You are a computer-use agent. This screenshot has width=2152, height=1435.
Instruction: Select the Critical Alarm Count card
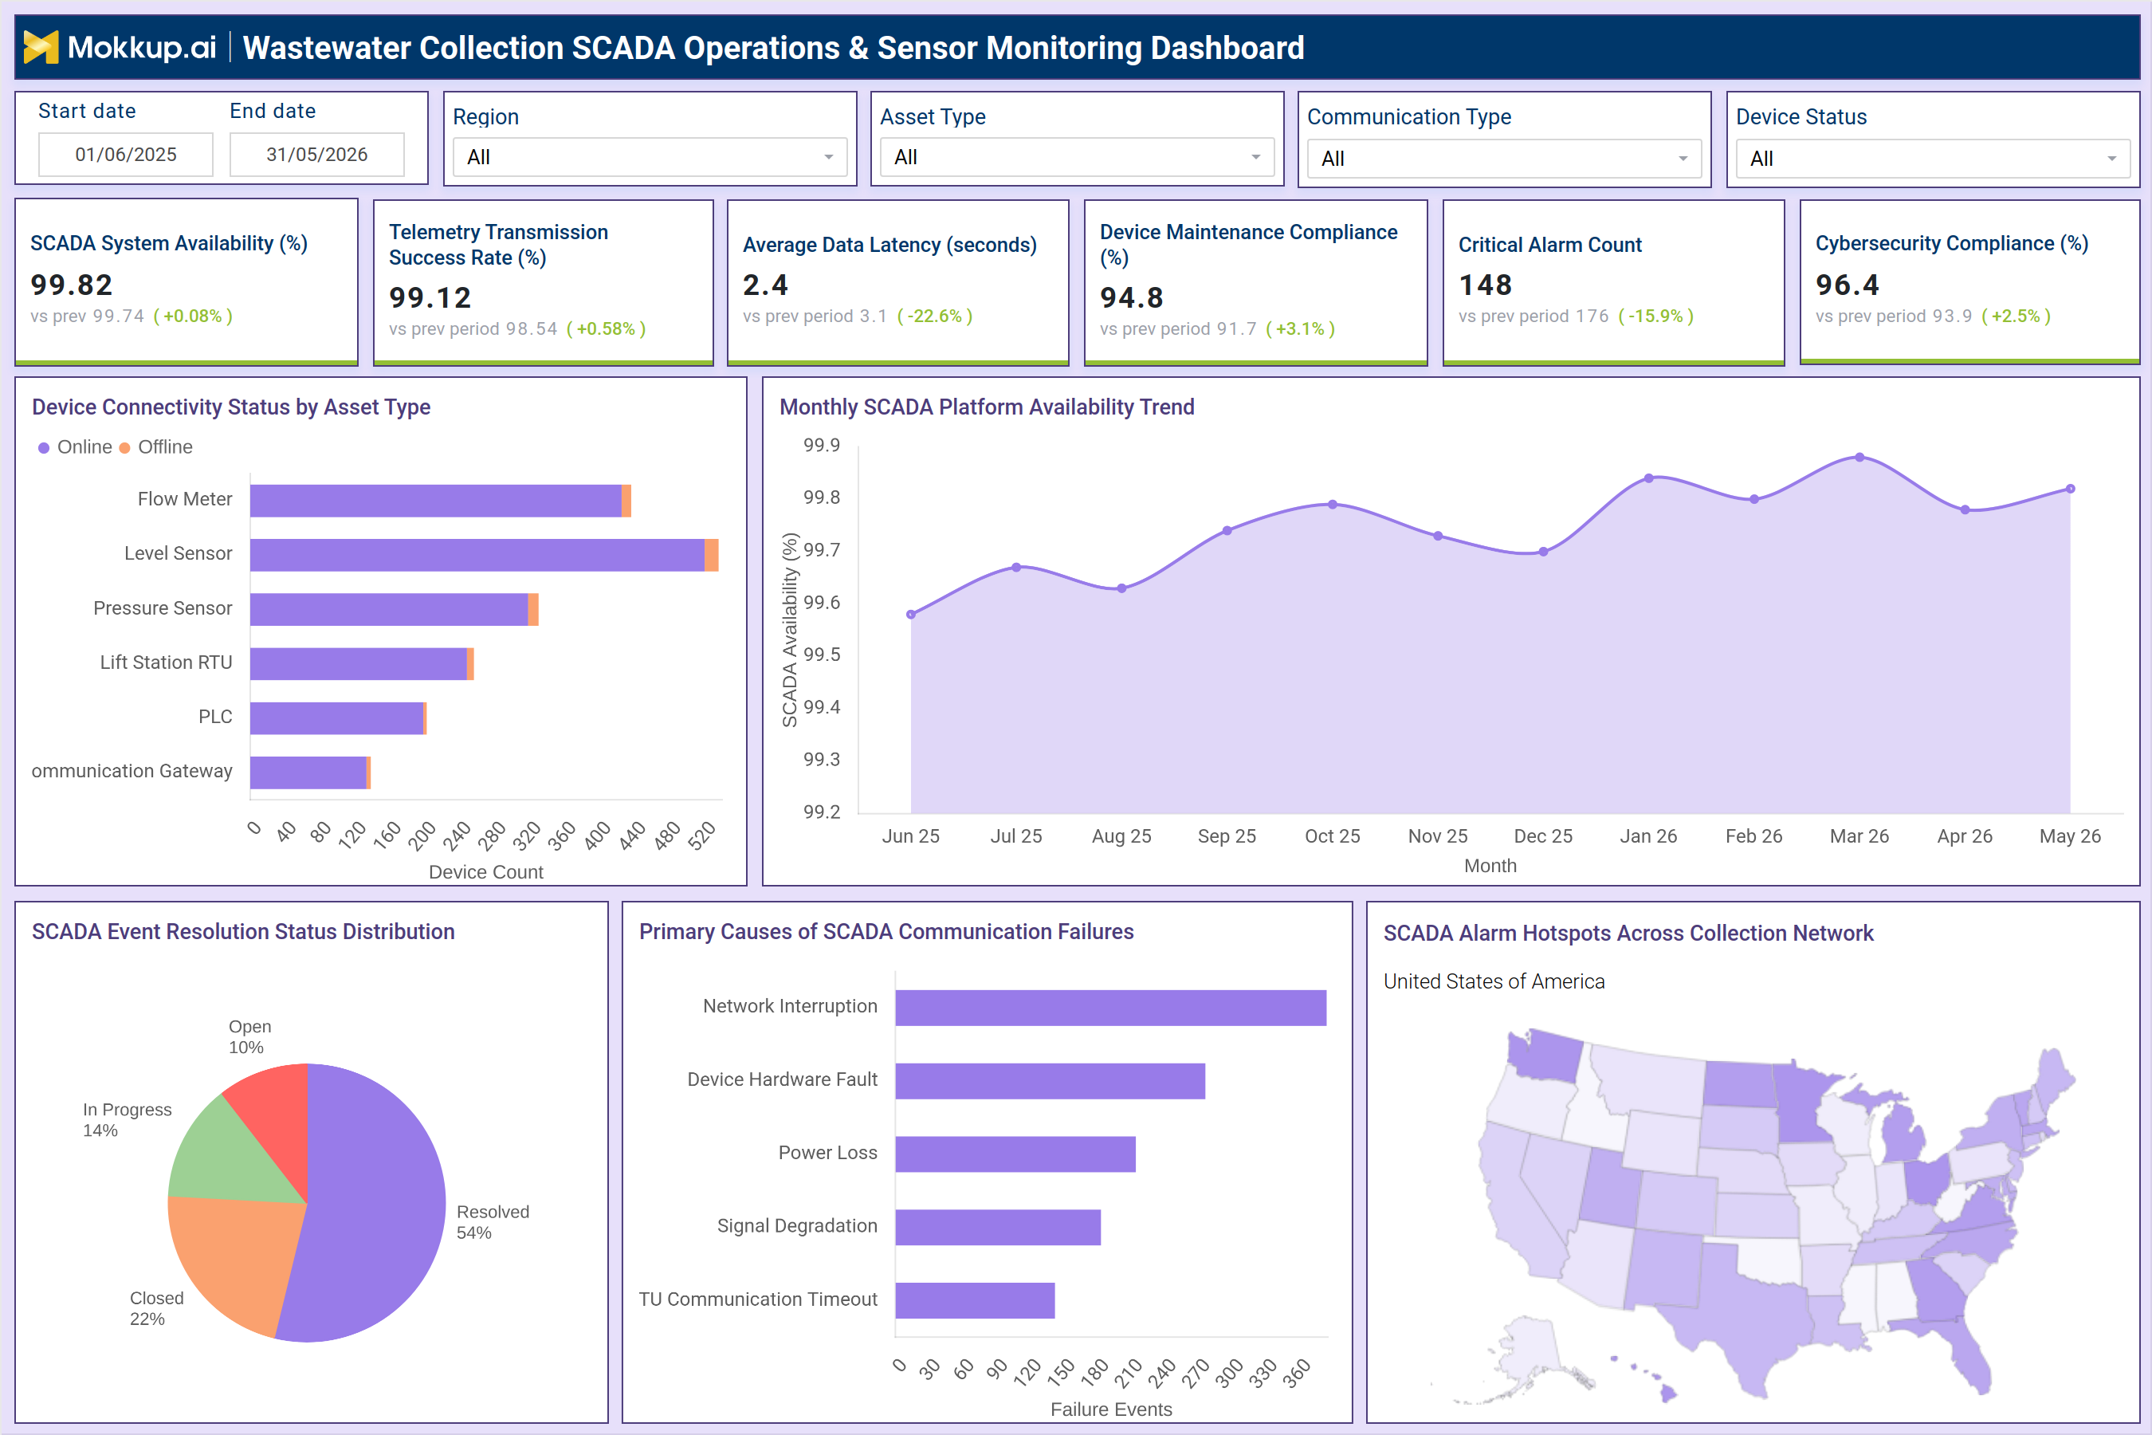pyautogui.click(x=1613, y=282)
